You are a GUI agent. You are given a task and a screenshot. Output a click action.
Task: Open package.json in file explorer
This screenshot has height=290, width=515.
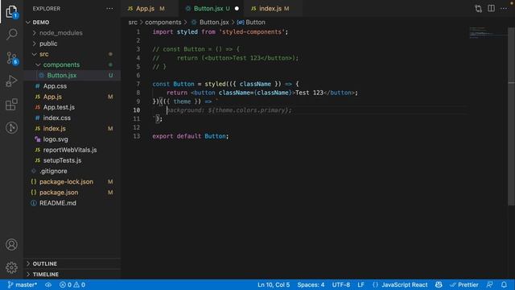coord(72,193)
